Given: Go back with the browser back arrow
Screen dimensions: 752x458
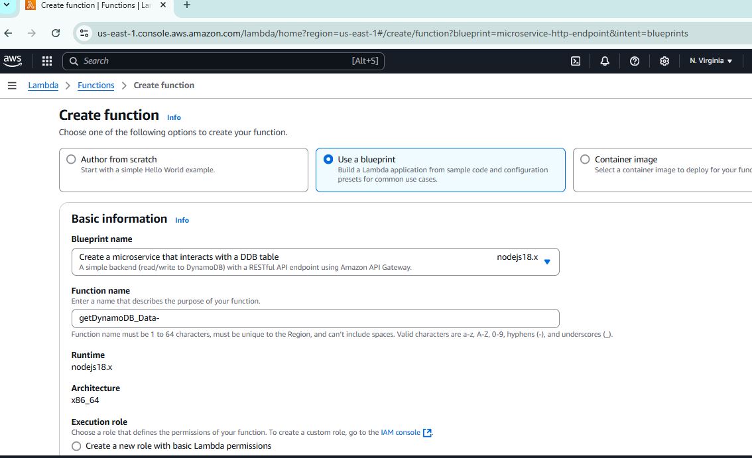Looking at the screenshot, I should (8, 33).
